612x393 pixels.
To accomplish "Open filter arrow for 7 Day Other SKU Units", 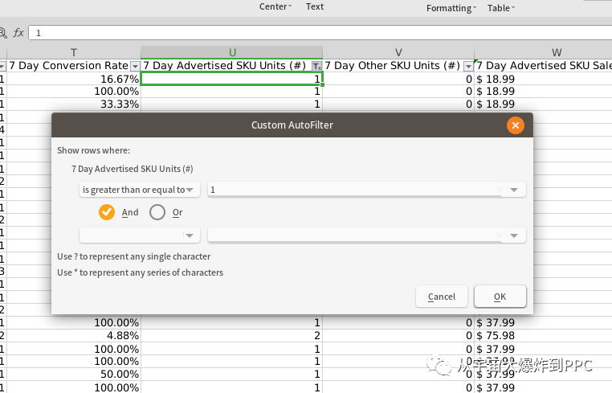I will click(x=468, y=66).
